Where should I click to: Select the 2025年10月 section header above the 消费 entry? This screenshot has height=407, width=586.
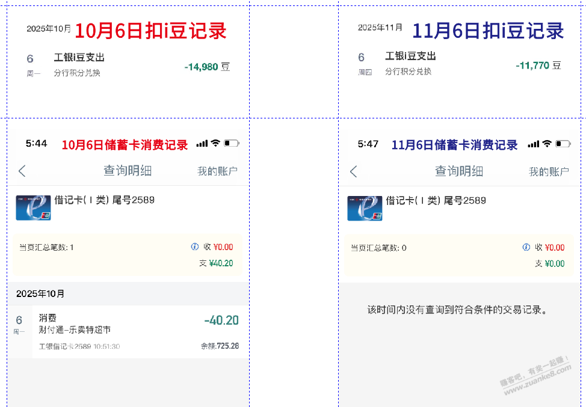click(x=41, y=294)
